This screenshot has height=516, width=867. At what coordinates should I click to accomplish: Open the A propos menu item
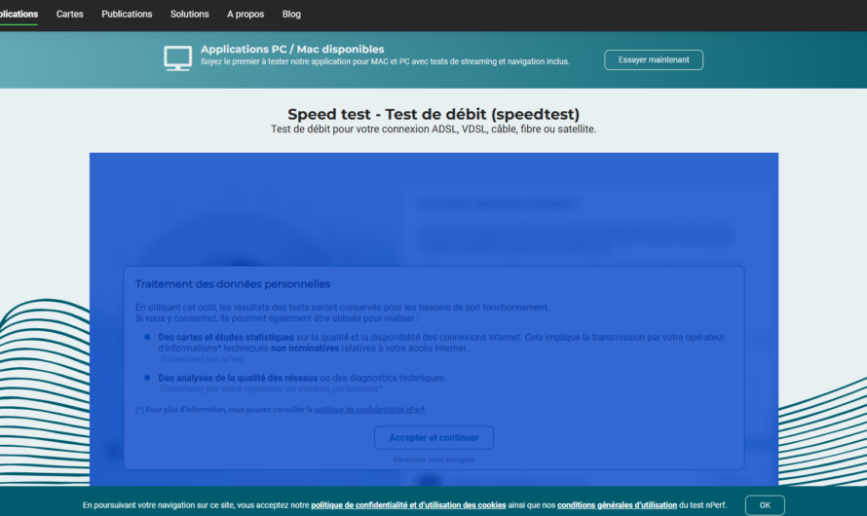click(x=245, y=15)
